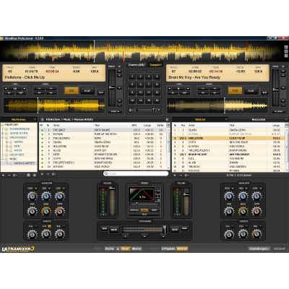Open the gear icon below the waitlist
The height and width of the screenshot is (289, 289).
click(186, 175)
